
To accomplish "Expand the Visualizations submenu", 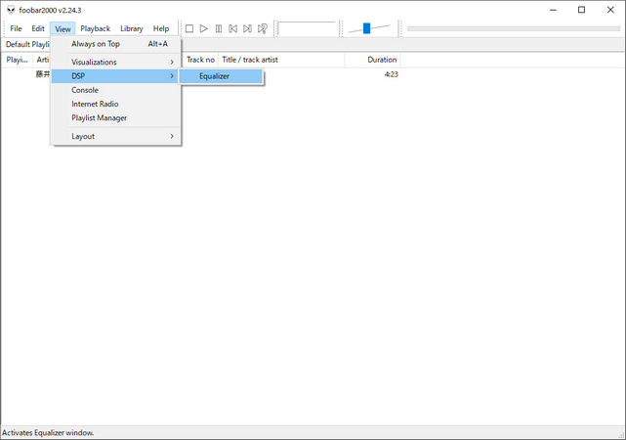I will click(x=116, y=62).
